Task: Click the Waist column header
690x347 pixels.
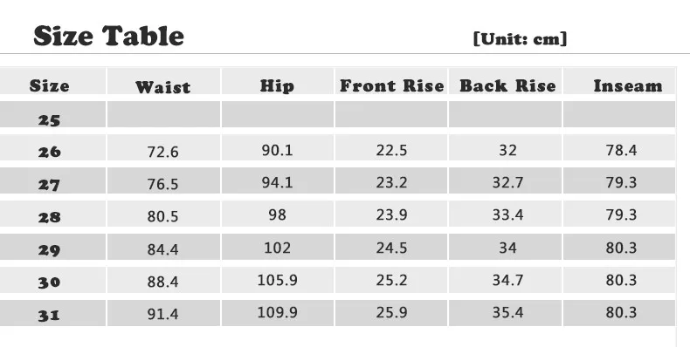Action: pyautogui.click(x=163, y=87)
